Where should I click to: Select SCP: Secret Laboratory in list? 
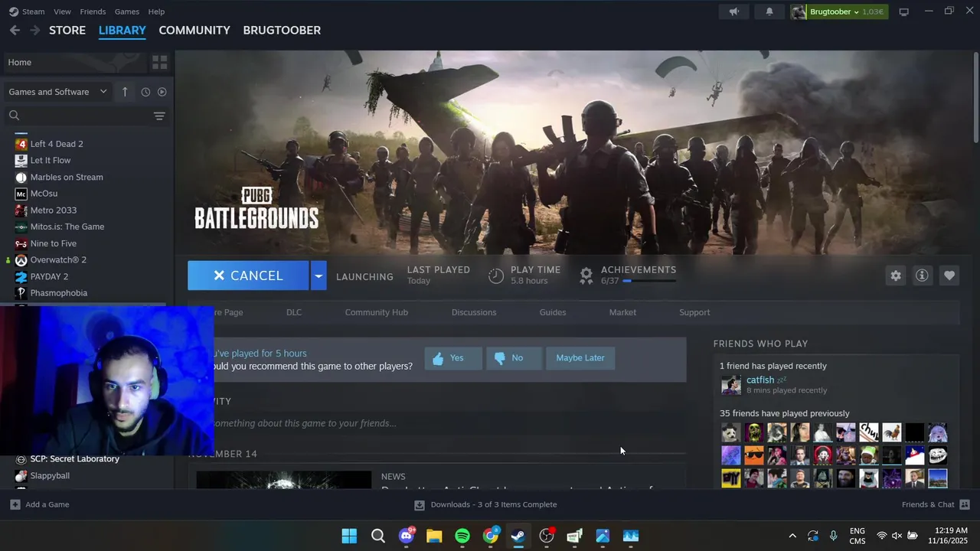74,459
